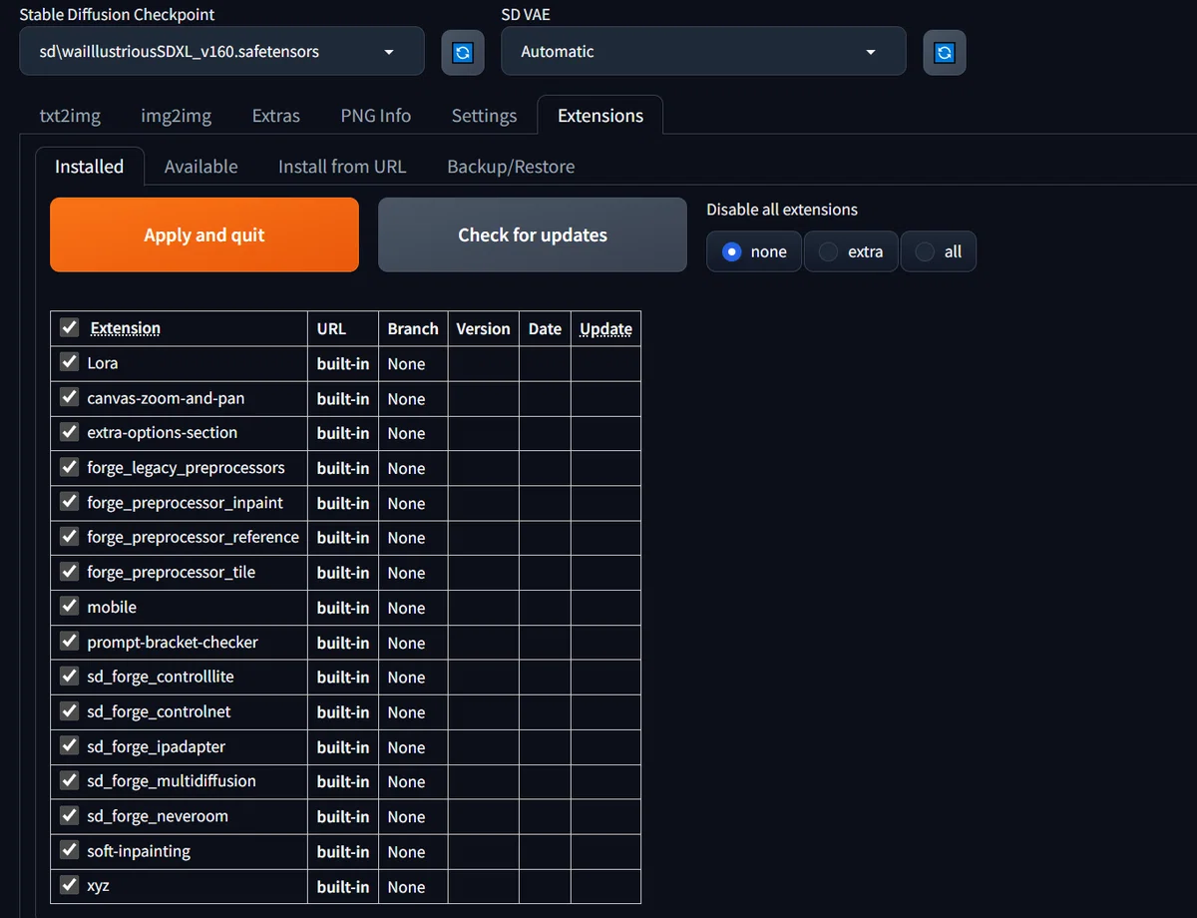Toggle the sd_forge_neveroom checkbox
The height and width of the screenshot is (918, 1197).
pos(69,815)
